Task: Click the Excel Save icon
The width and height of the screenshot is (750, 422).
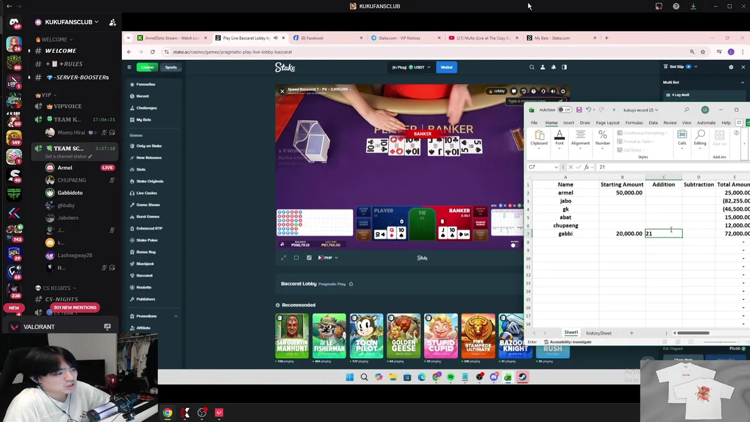Action: point(579,110)
